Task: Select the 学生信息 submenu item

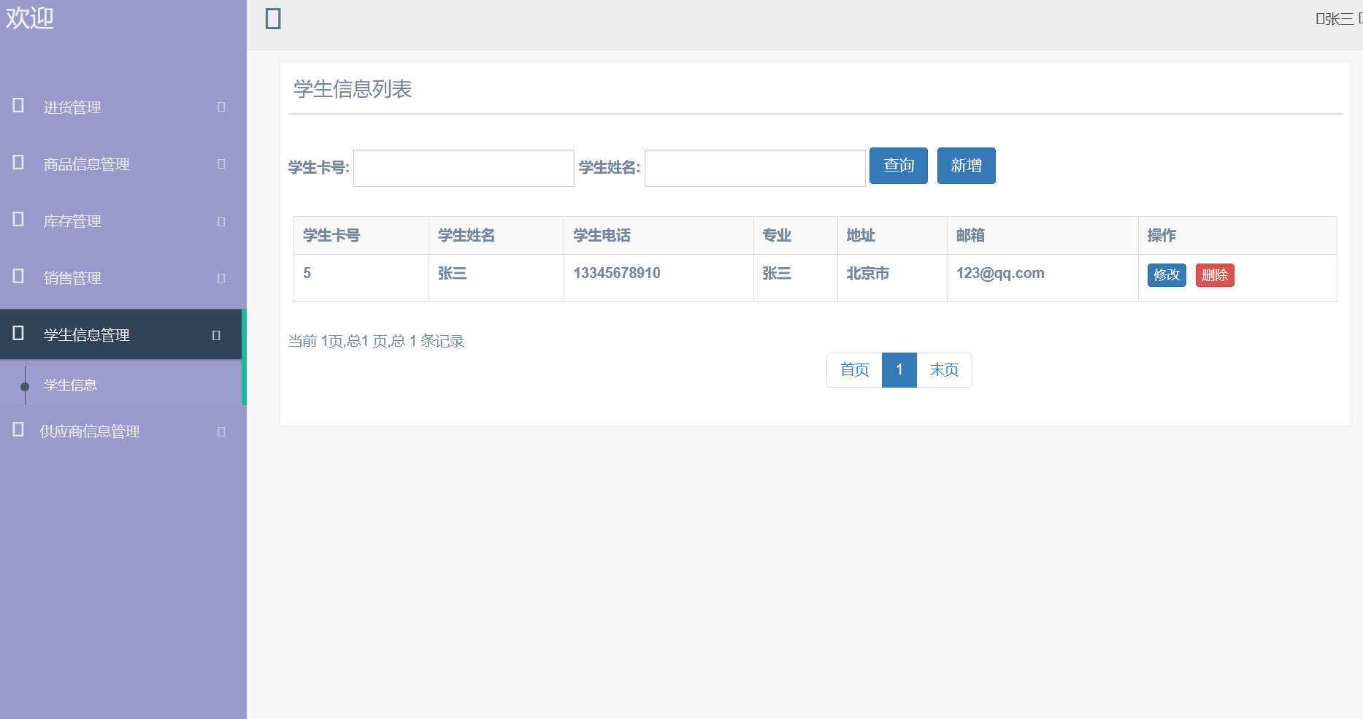Action: (x=69, y=385)
